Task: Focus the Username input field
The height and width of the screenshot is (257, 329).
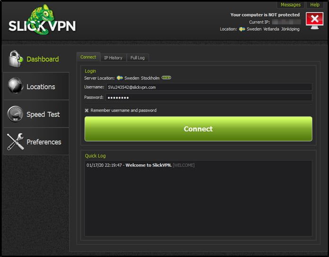Action: [209, 87]
